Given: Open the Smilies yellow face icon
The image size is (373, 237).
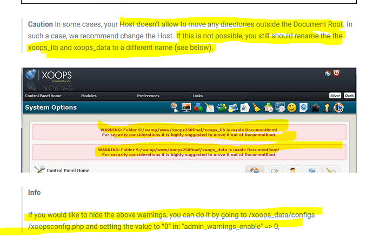Looking at the screenshot, I should click(292, 107).
